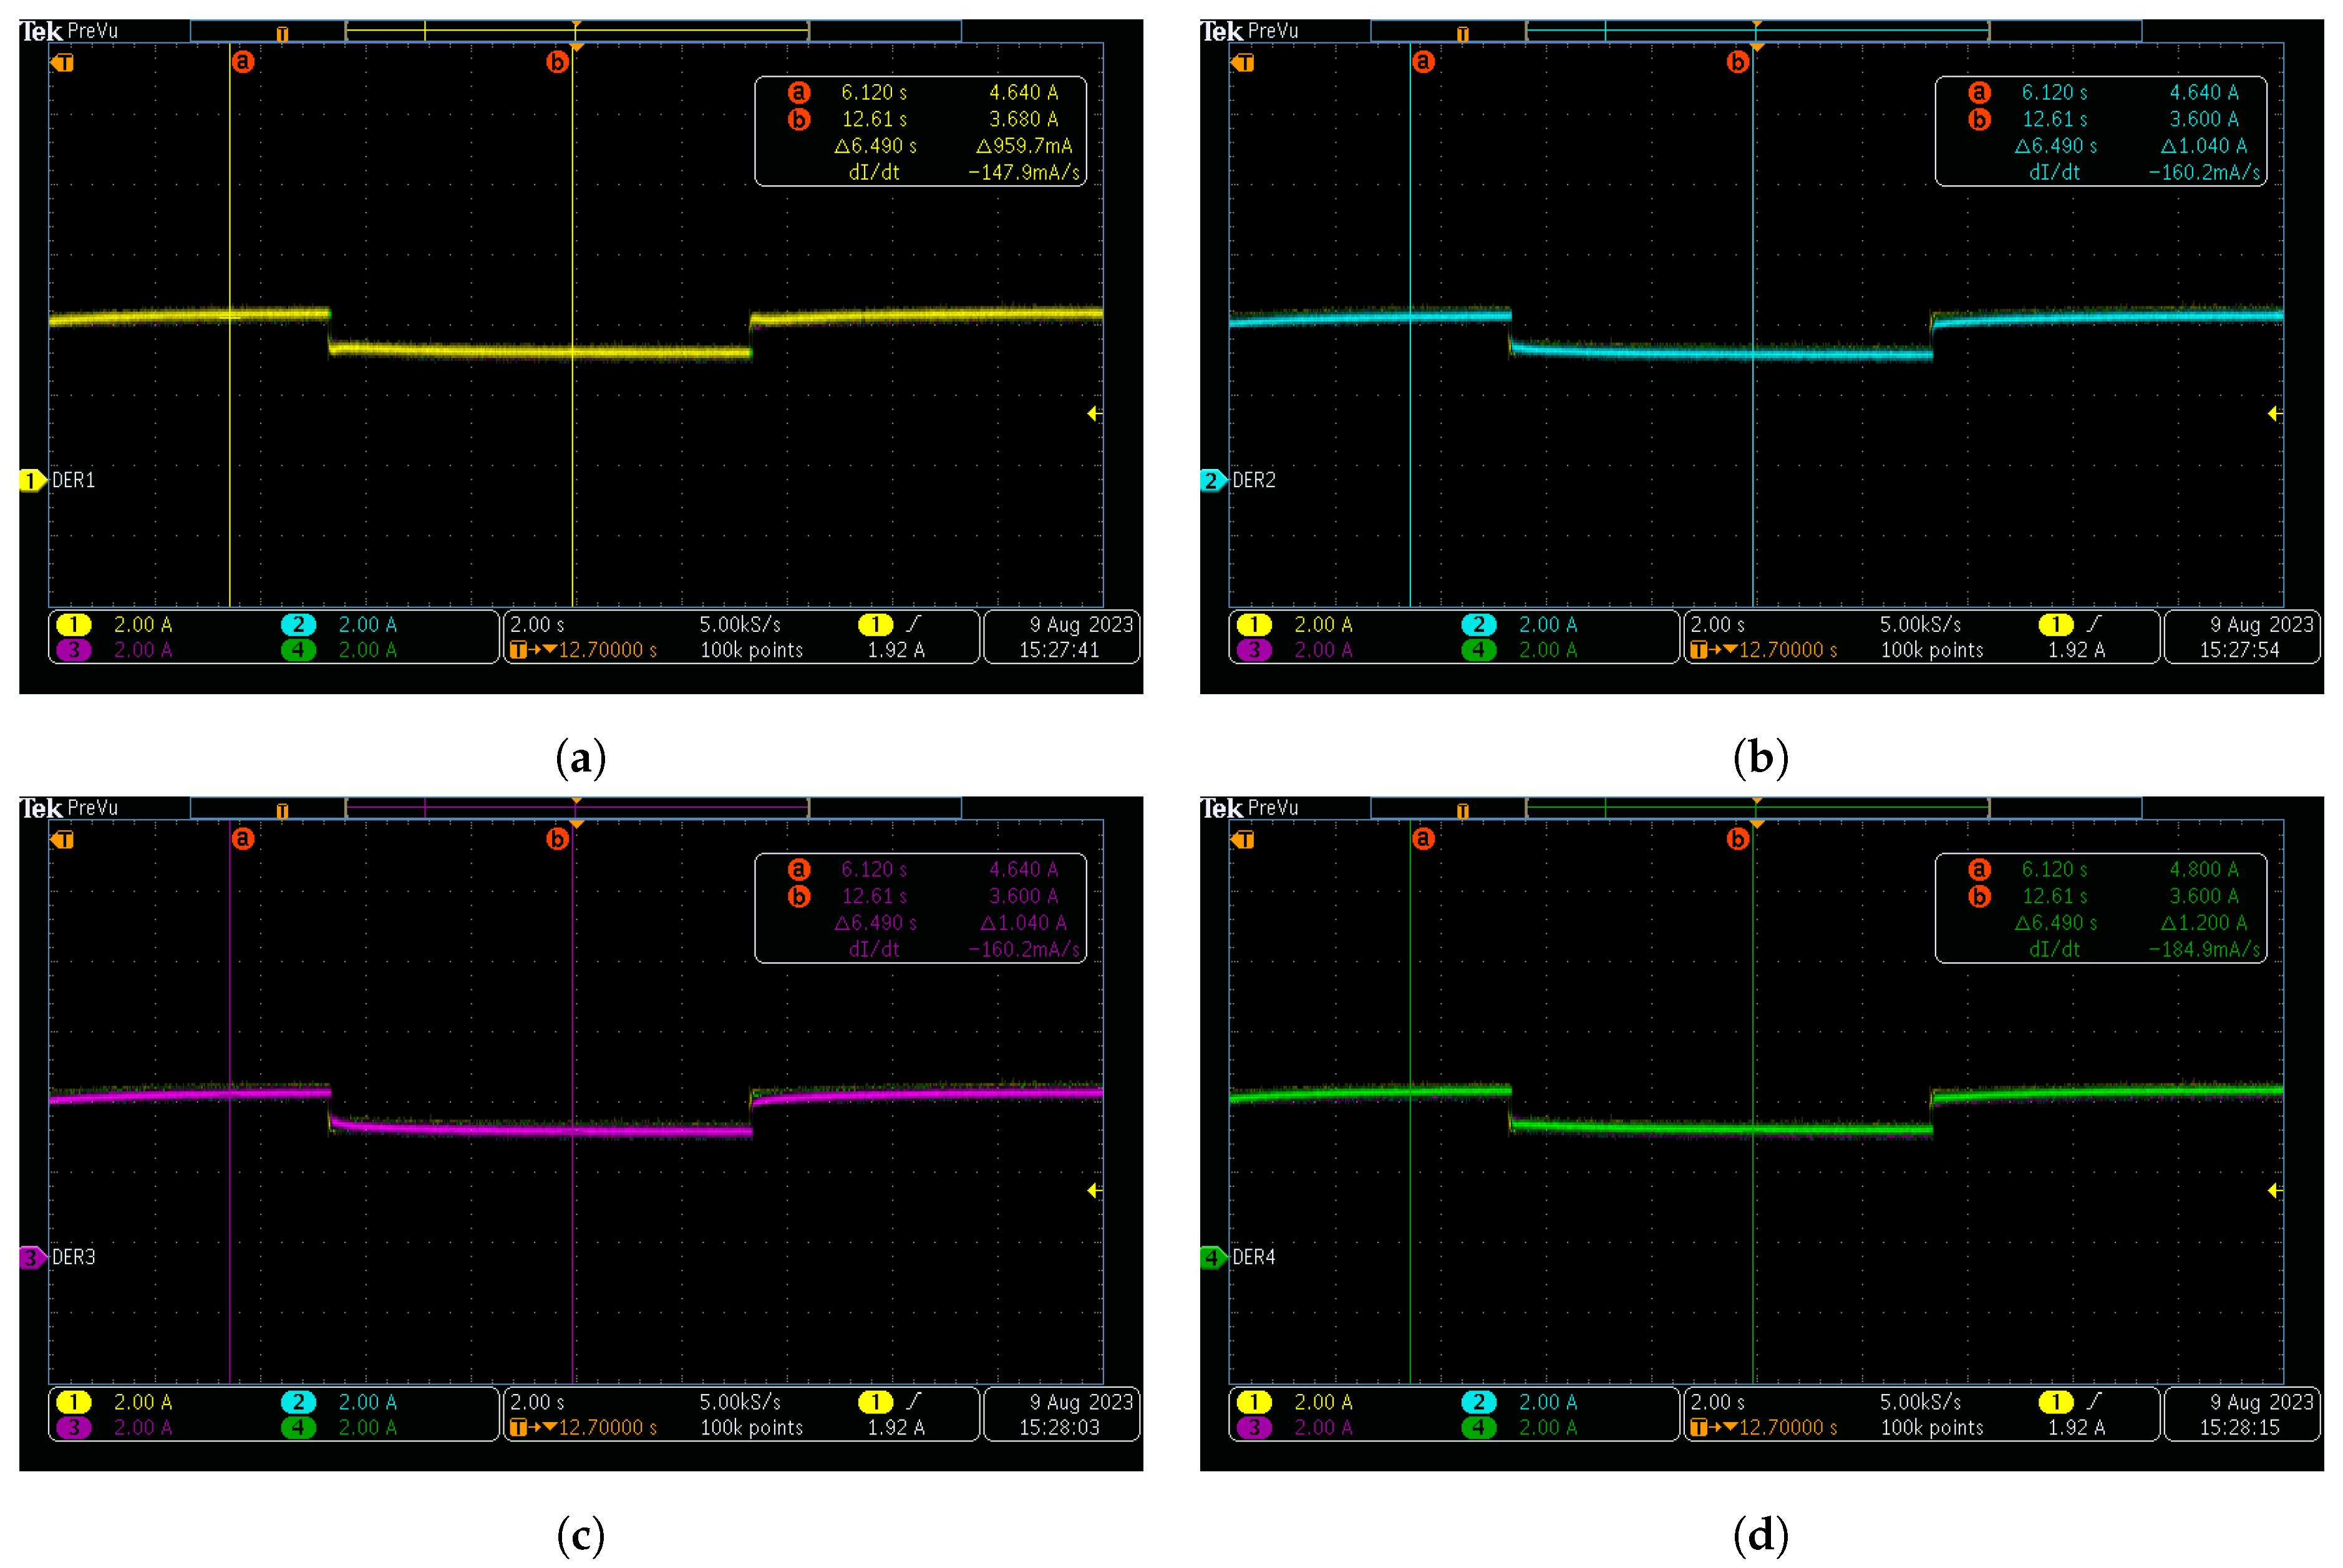
Task: Select the magenta channel 3 DER3 ground marker
Action: pyautogui.click(x=31, y=1257)
